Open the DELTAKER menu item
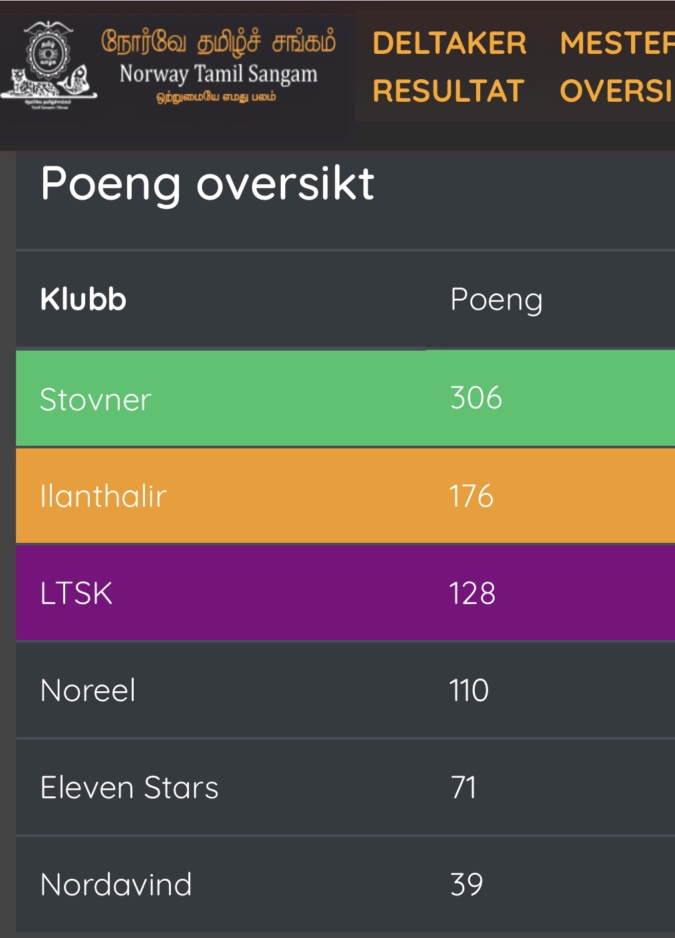Screen dimensions: 675x938 click(x=450, y=43)
